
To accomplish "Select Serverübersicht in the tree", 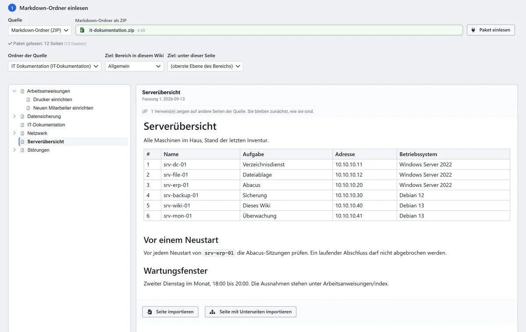I will coord(46,142).
